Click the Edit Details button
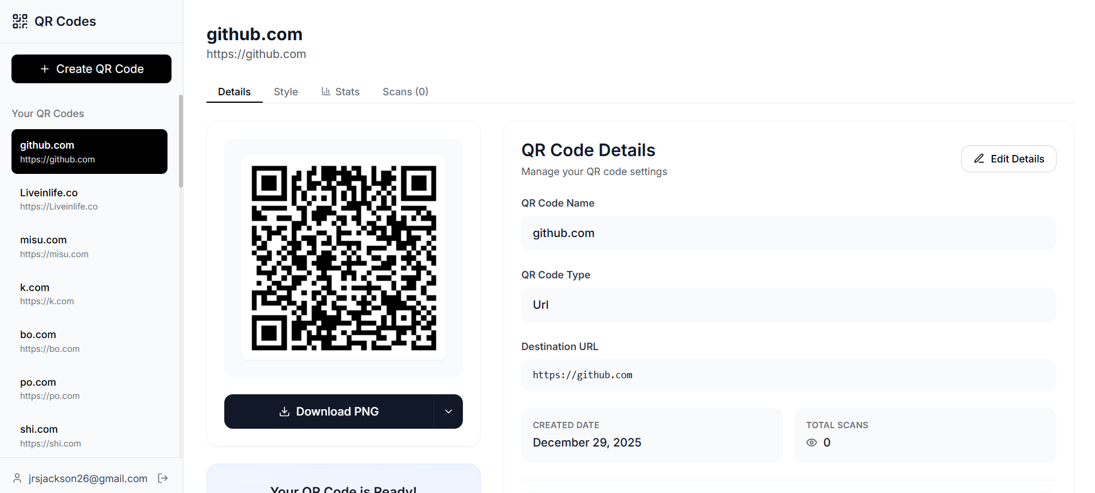The height and width of the screenshot is (493, 1095). [x=1008, y=158]
